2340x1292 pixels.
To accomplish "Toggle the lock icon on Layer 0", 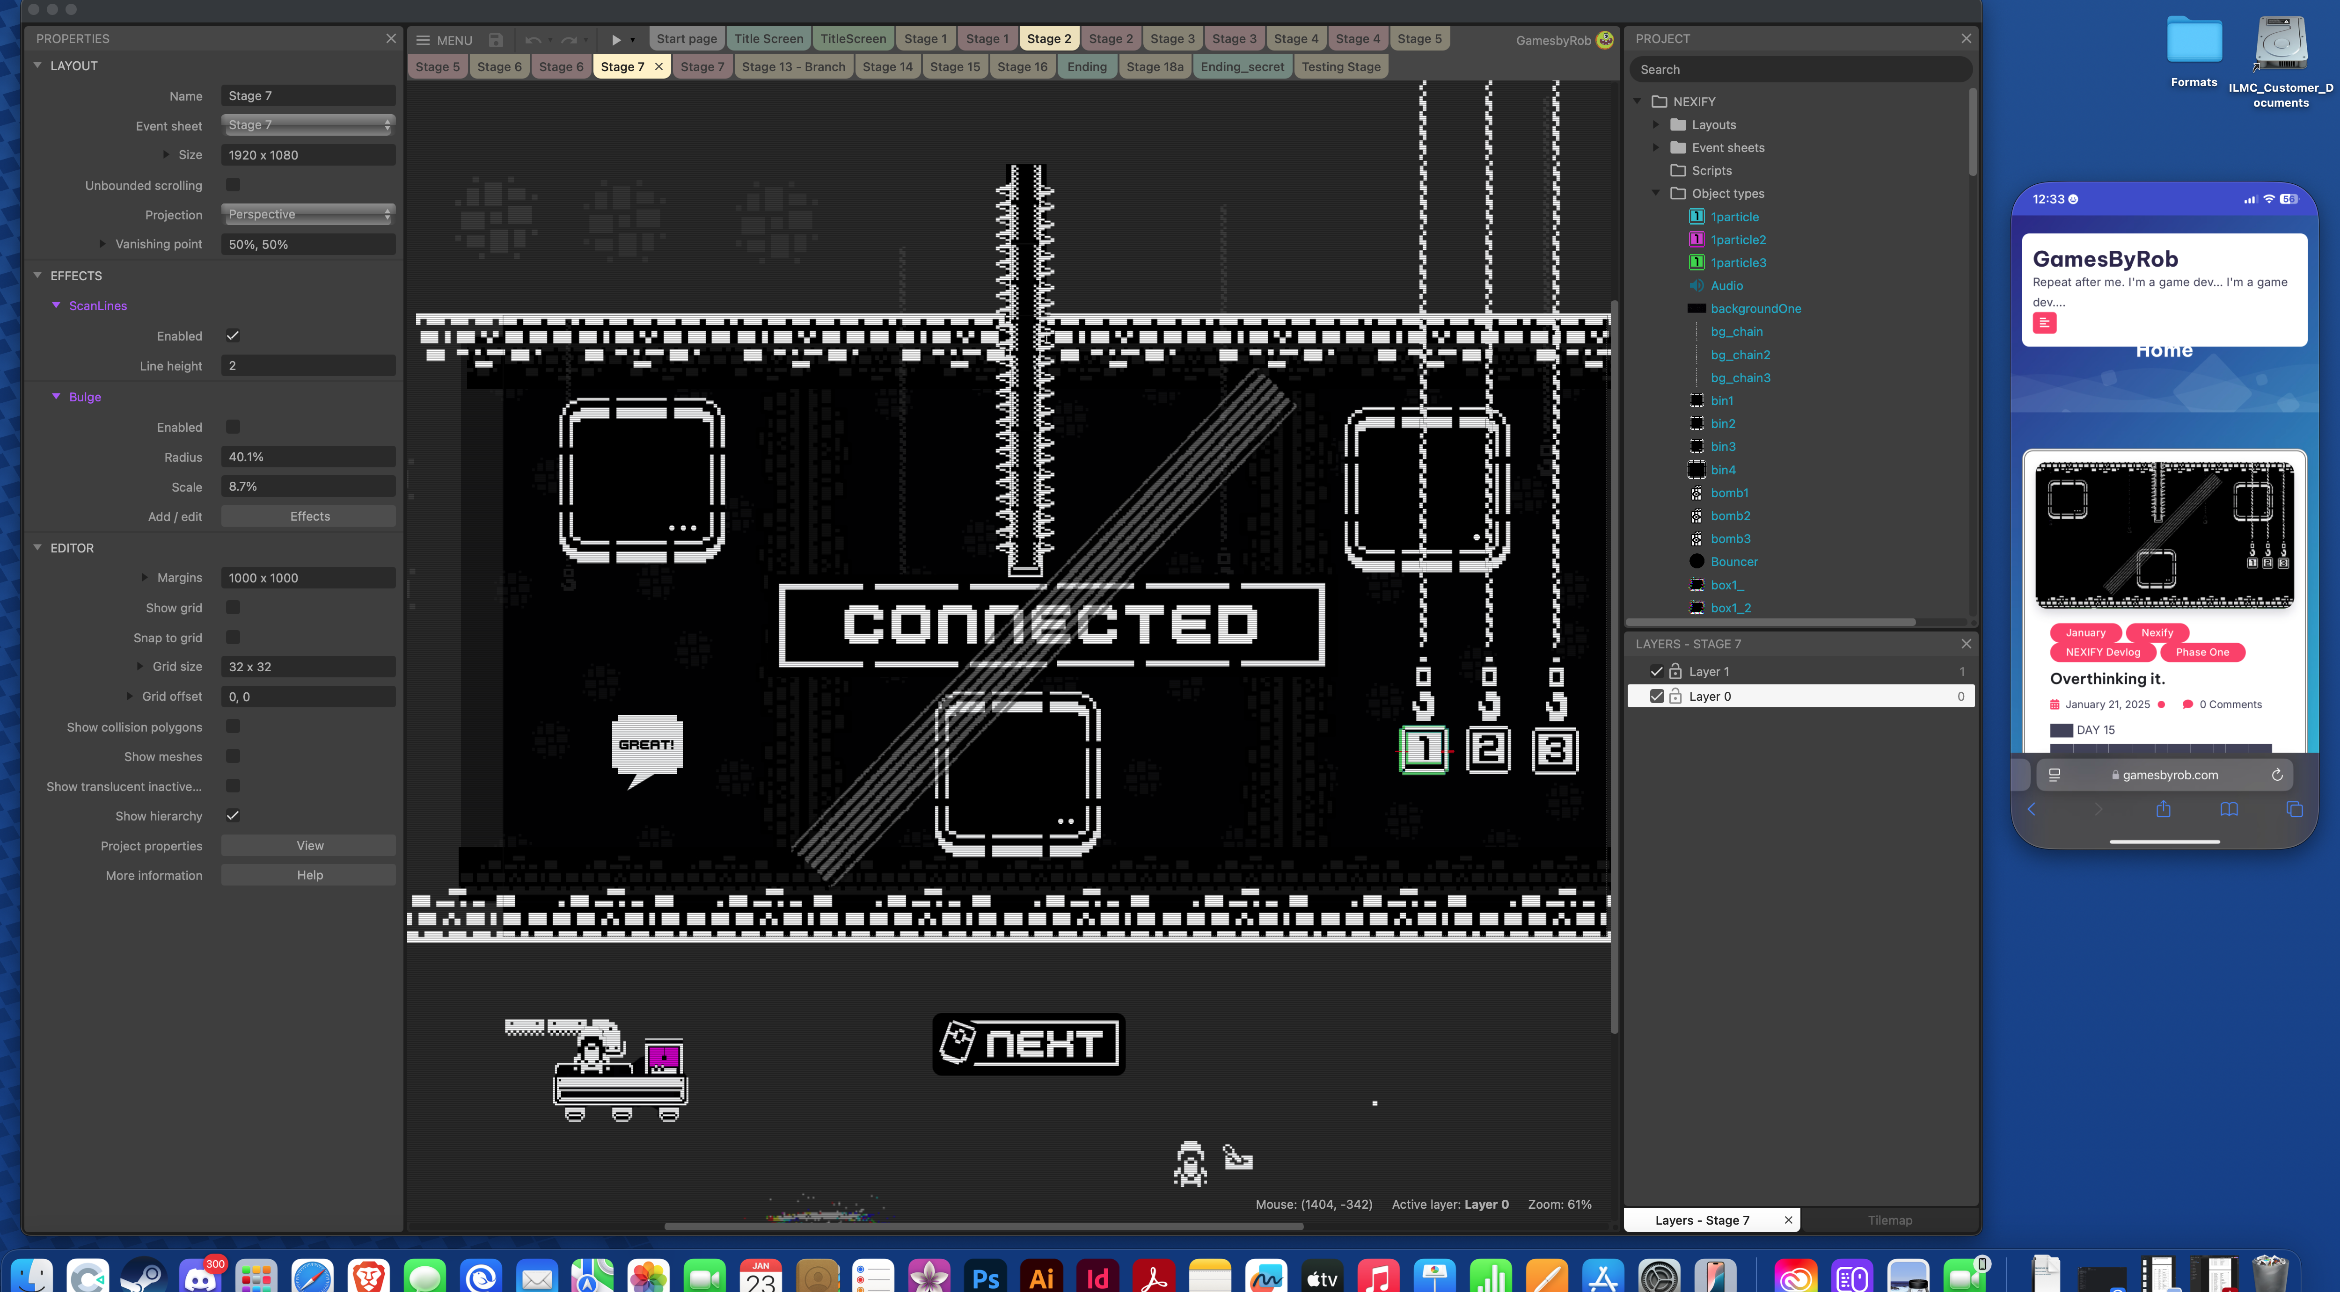I will (1675, 697).
